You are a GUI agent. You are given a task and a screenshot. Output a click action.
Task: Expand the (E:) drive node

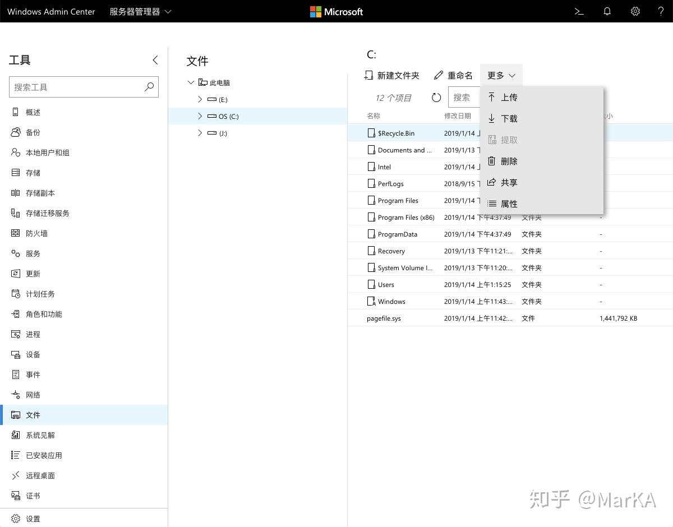coord(200,99)
